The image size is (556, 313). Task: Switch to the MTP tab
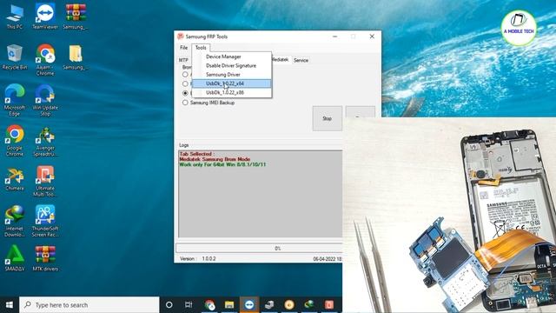[183, 60]
